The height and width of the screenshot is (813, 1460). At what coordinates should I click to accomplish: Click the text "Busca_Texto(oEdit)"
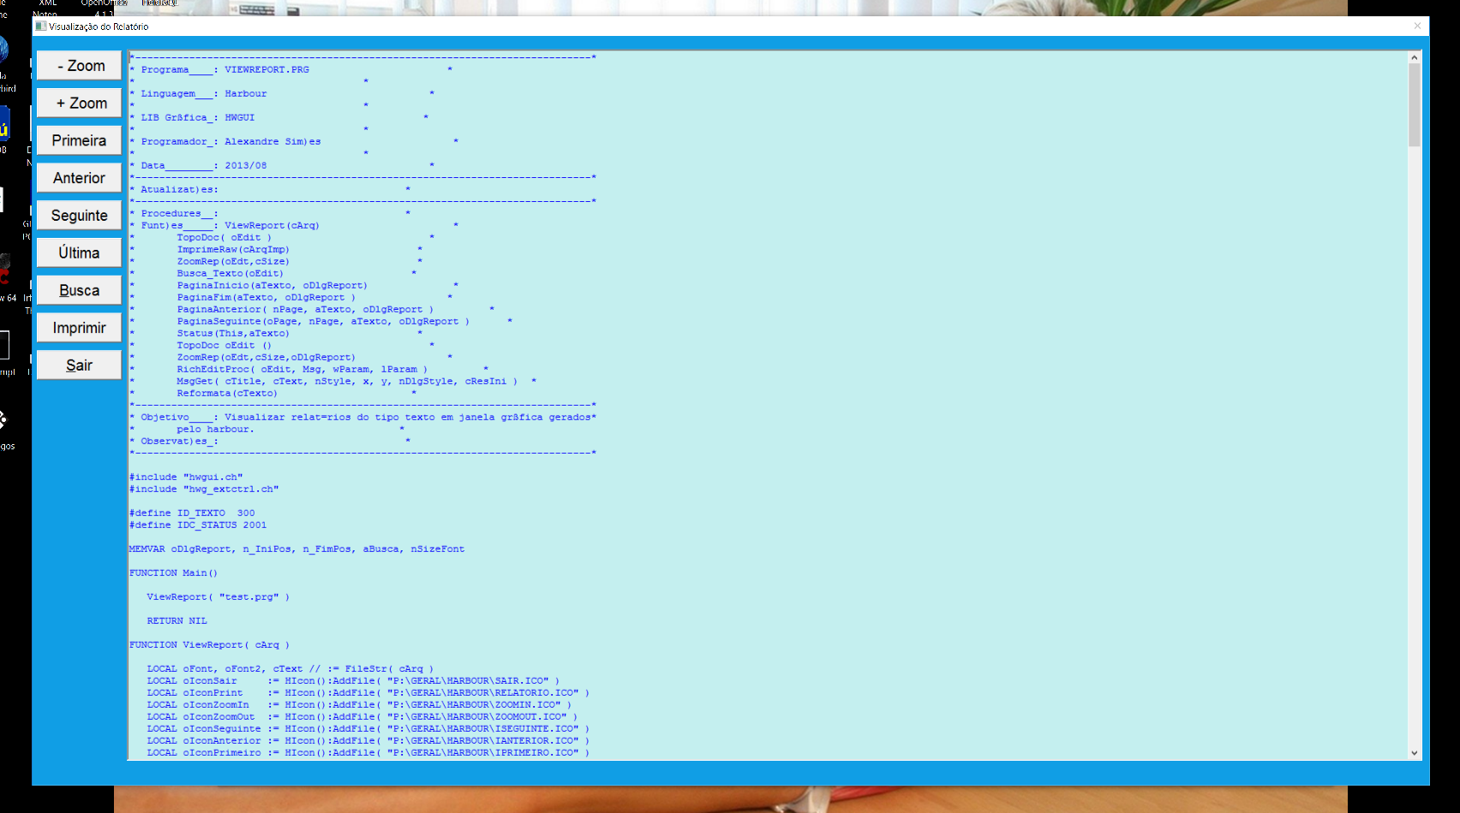(230, 274)
